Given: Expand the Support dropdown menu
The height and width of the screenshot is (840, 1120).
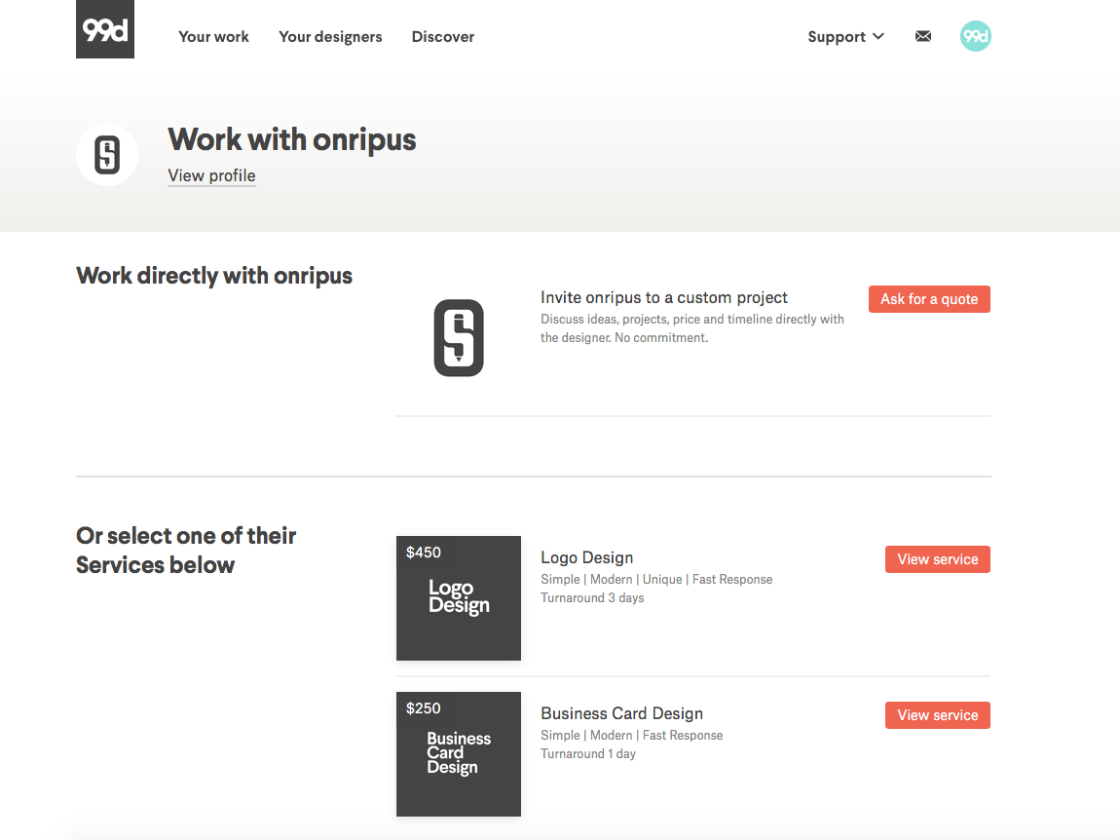Looking at the screenshot, I should pos(837,37).
